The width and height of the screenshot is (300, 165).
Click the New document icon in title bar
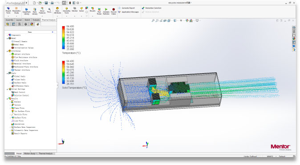click(34, 3)
